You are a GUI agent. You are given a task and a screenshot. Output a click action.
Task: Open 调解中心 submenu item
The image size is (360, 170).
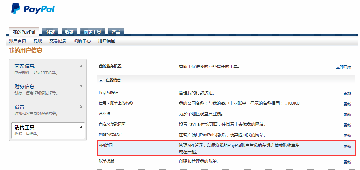click(x=82, y=41)
